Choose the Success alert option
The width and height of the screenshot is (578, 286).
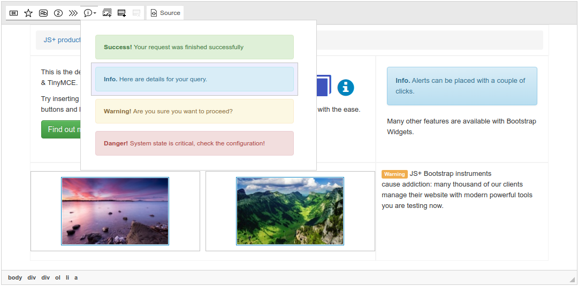(194, 47)
